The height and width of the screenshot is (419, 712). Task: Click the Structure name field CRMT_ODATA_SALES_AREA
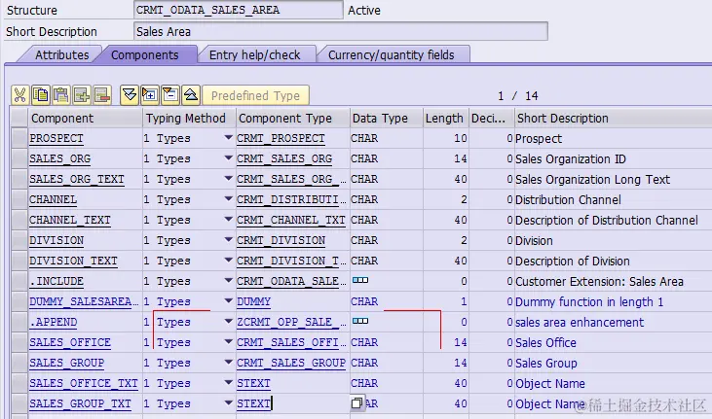point(239,10)
